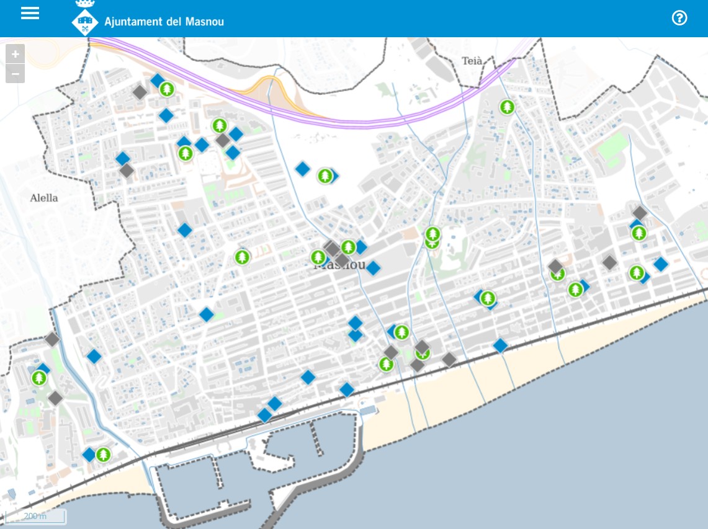
Task: Select tree marker beside the marina's western end
Action: click(x=104, y=455)
